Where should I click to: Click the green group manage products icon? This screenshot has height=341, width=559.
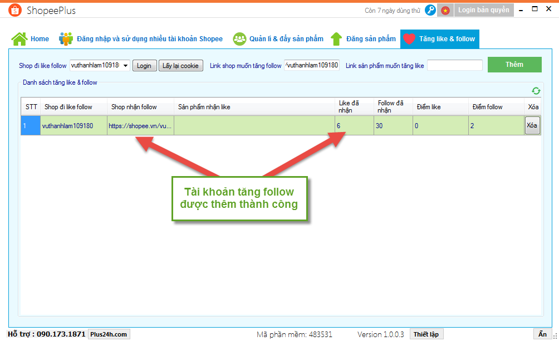(239, 39)
